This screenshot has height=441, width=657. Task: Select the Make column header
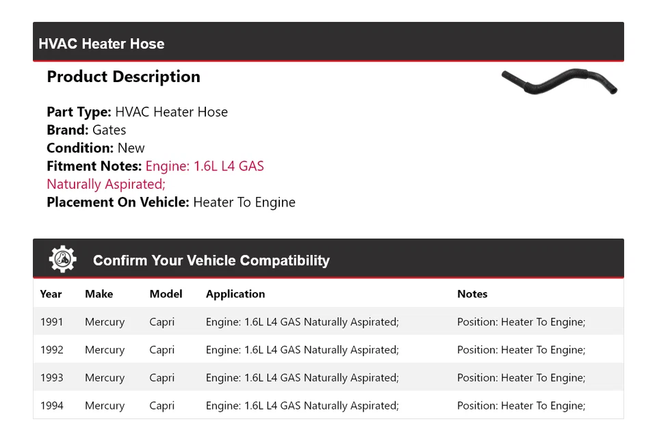99,294
